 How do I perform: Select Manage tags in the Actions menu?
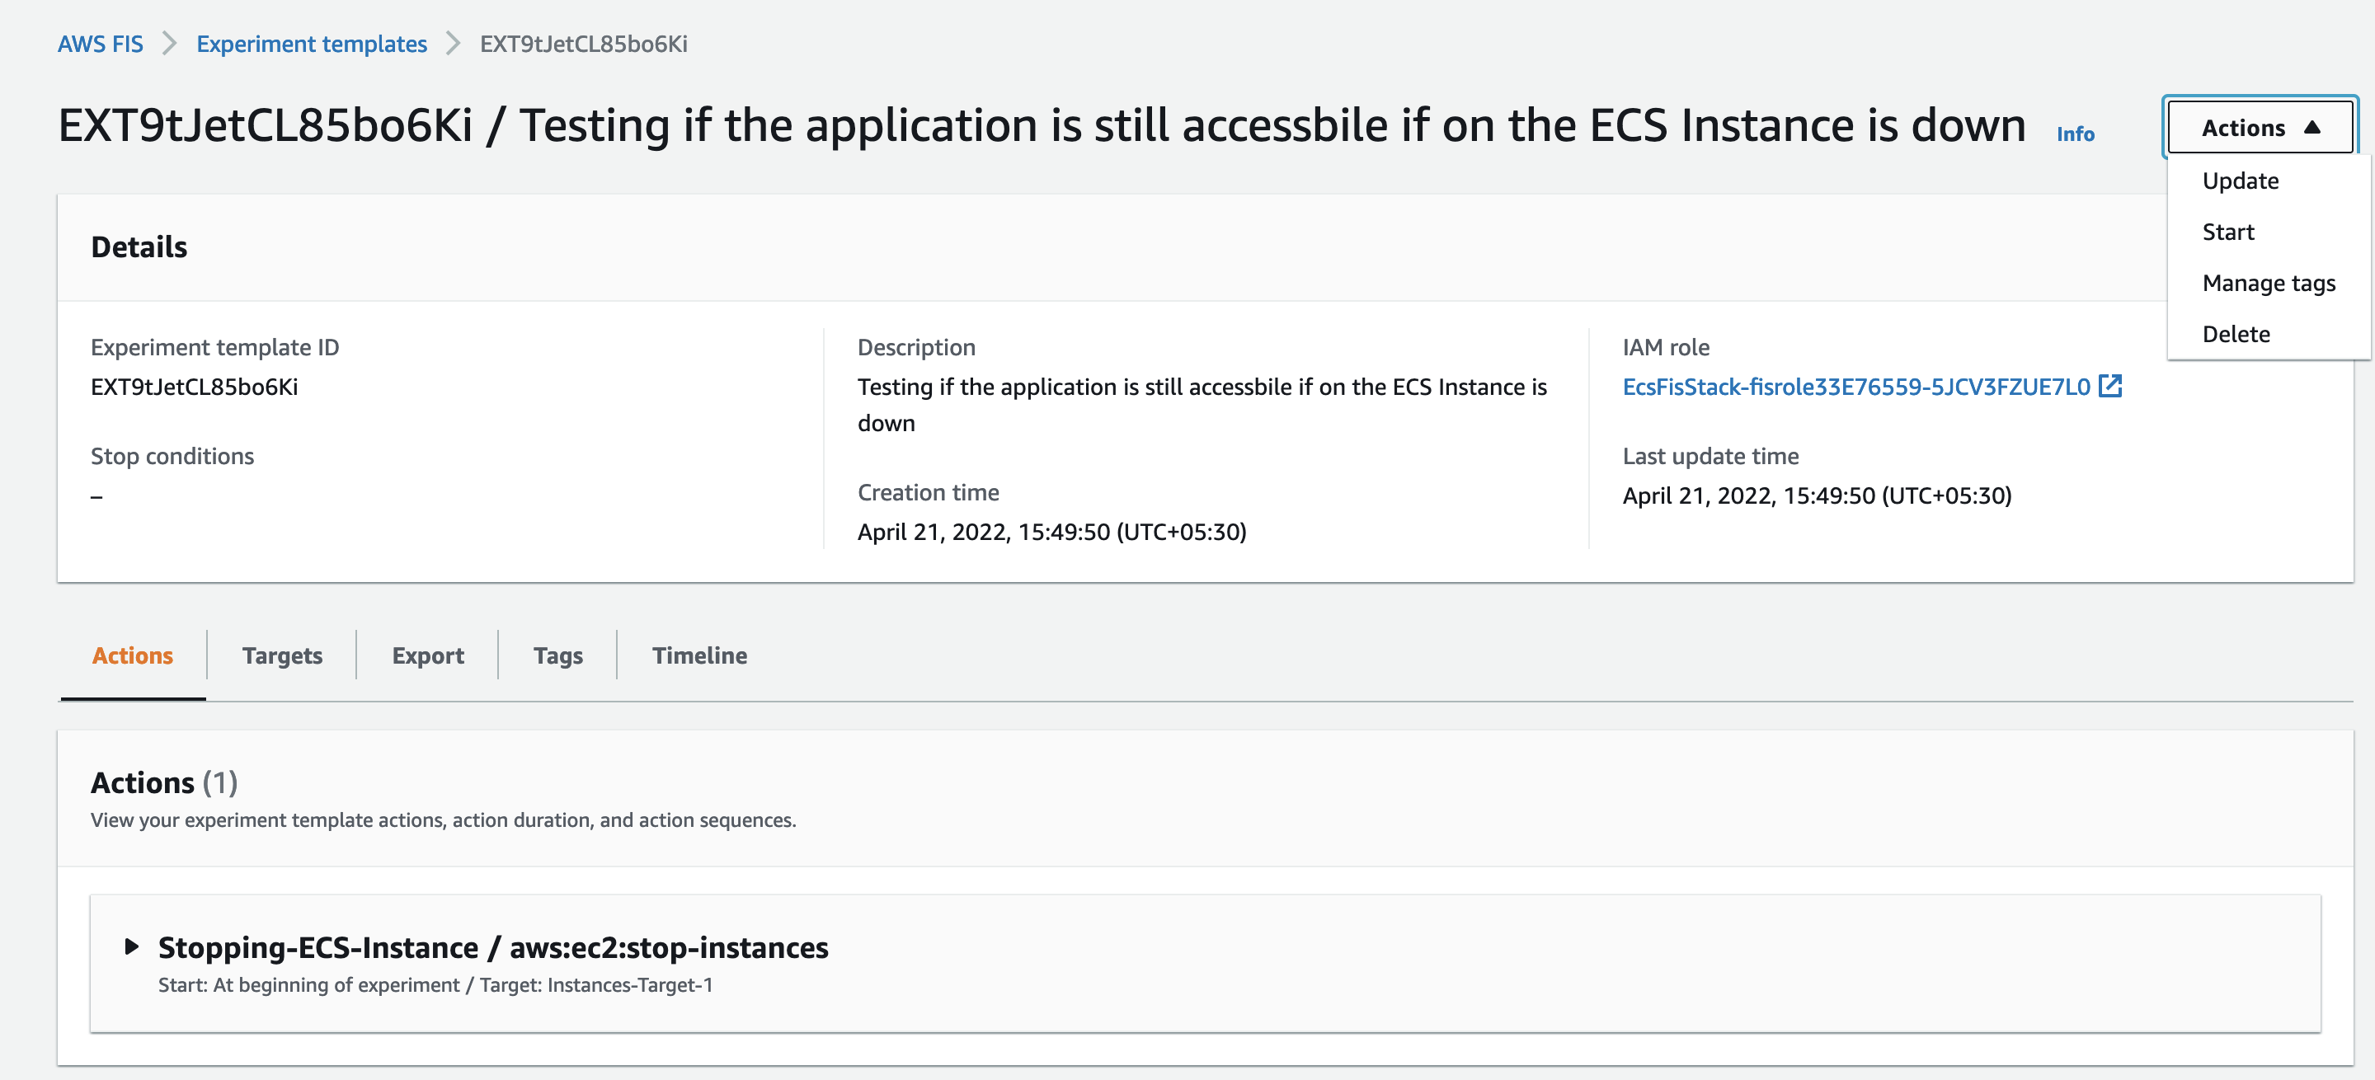click(2268, 283)
